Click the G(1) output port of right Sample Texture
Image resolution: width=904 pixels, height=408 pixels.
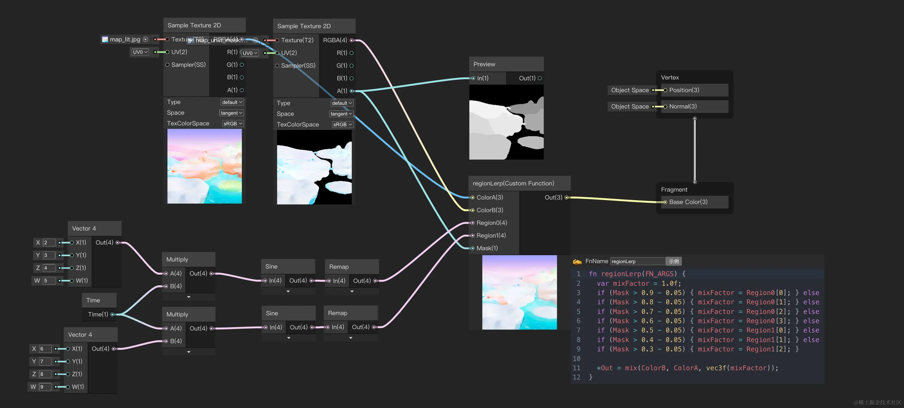(x=351, y=65)
